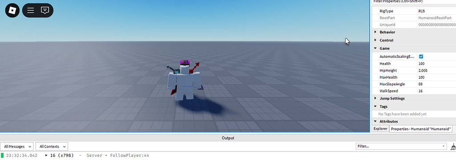Switch to the Explorer tab
456x164 pixels.
(380, 128)
